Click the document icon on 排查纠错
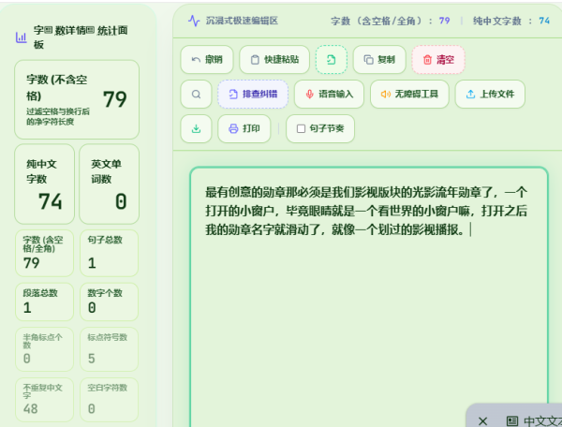This screenshot has width=562, height=427. (233, 95)
